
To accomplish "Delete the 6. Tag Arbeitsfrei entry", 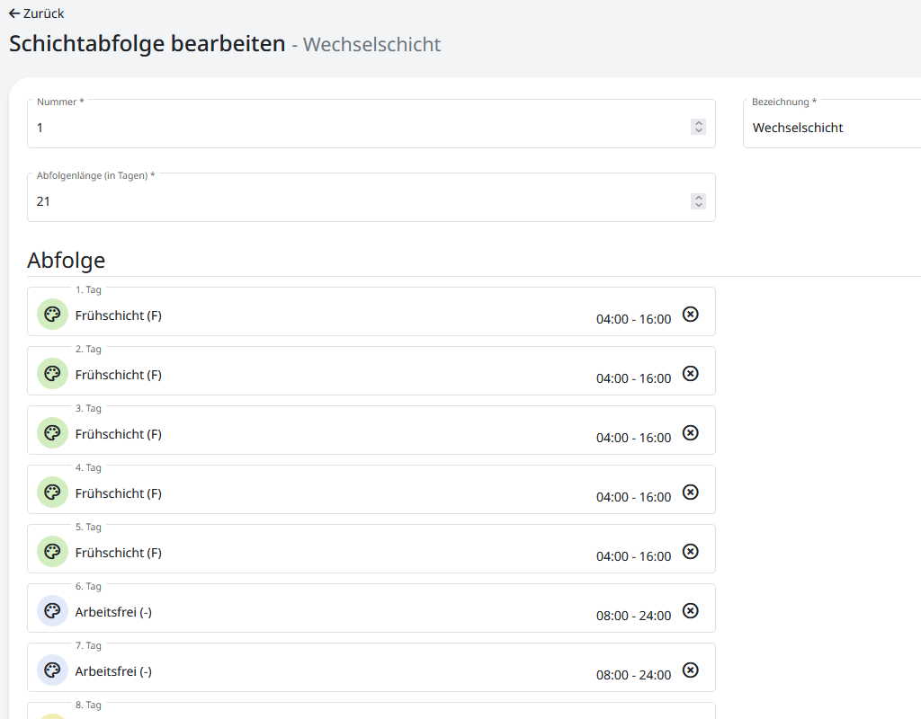I will coord(690,610).
